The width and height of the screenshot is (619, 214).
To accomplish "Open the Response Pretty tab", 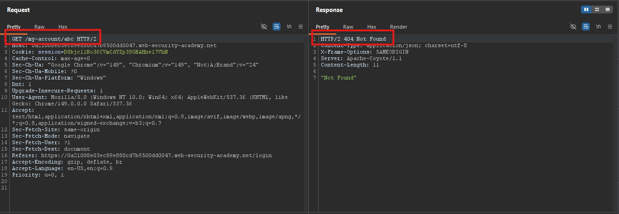I will coord(323,27).
